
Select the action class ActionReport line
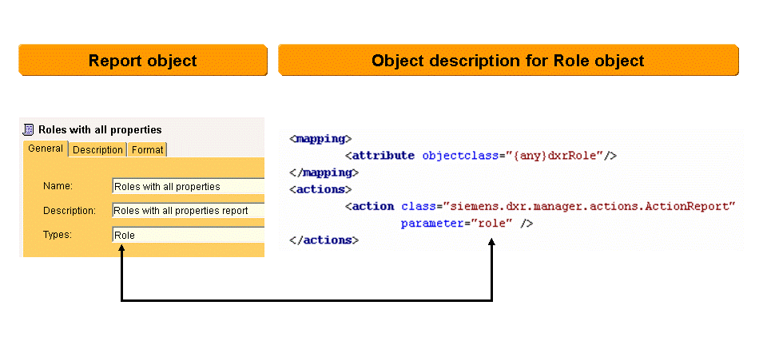pyautogui.click(x=540, y=206)
